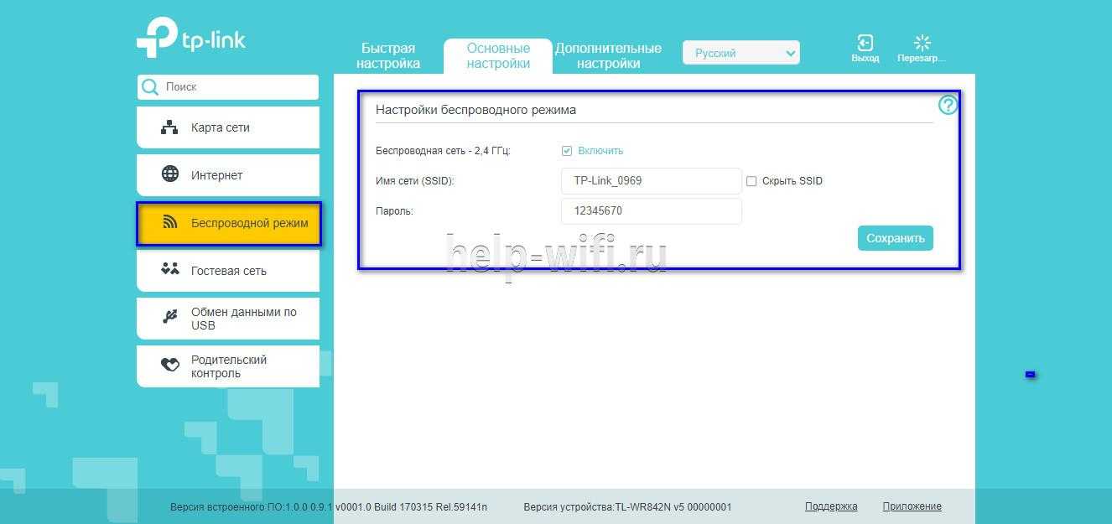Screen dimensions: 1112x524
Task: Switch to Быстрая настройка tab
Action: [x=387, y=55]
